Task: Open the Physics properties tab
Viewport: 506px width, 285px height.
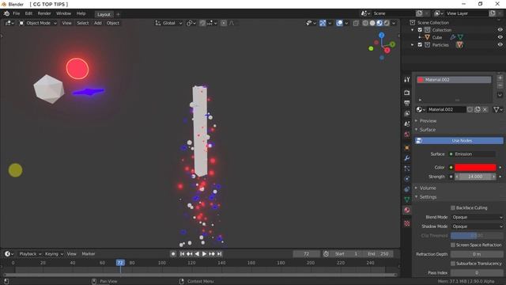Action: click(x=407, y=179)
